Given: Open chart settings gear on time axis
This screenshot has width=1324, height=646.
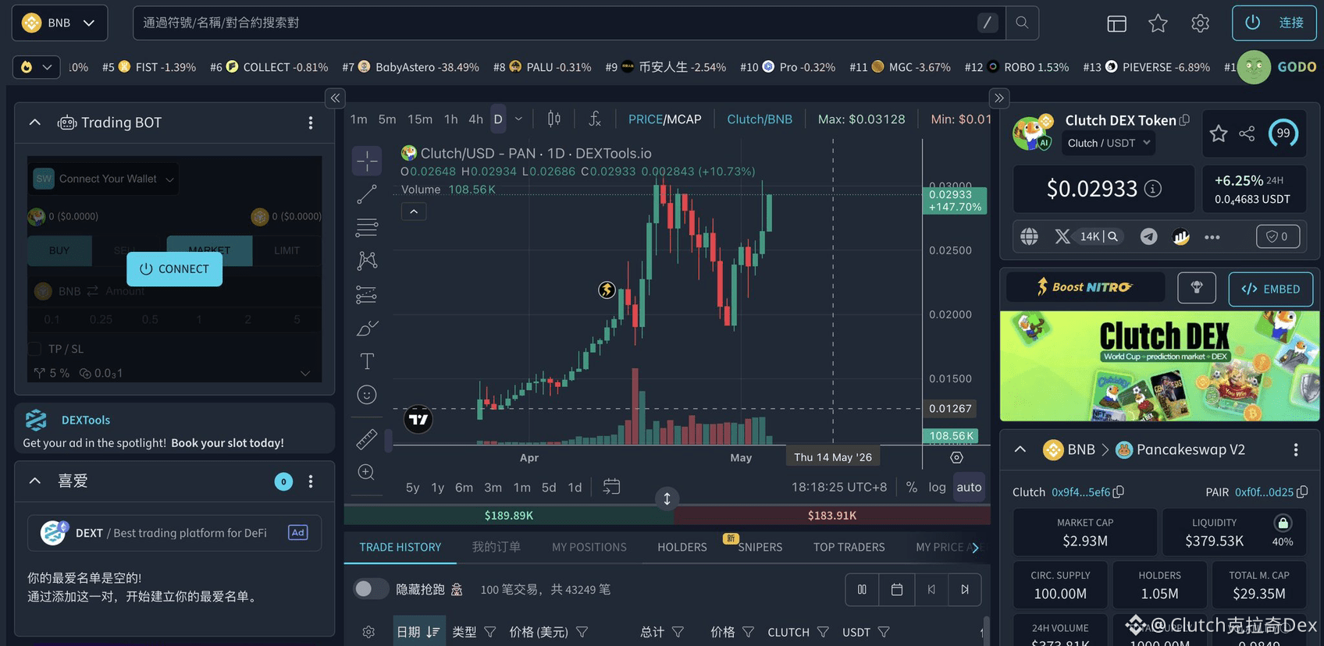Looking at the screenshot, I should [957, 458].
